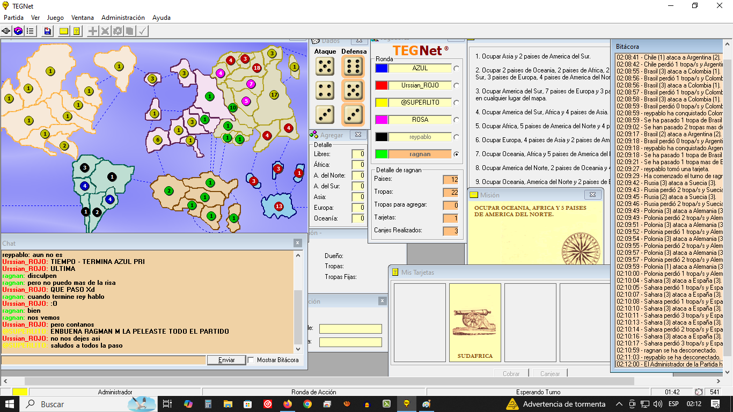Open the yellow mission card toolbar icon

pyautogui.click(x=76, y=31)
